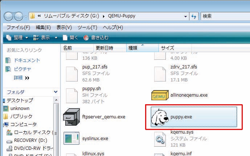Open recent pages dropdown beside Forward button
The image size is (250, 156).
pyautogui.click(x=26, y=16)
